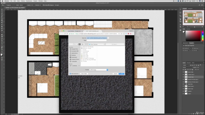
Task: Open the File menu
Action: [x=11, y=1]
